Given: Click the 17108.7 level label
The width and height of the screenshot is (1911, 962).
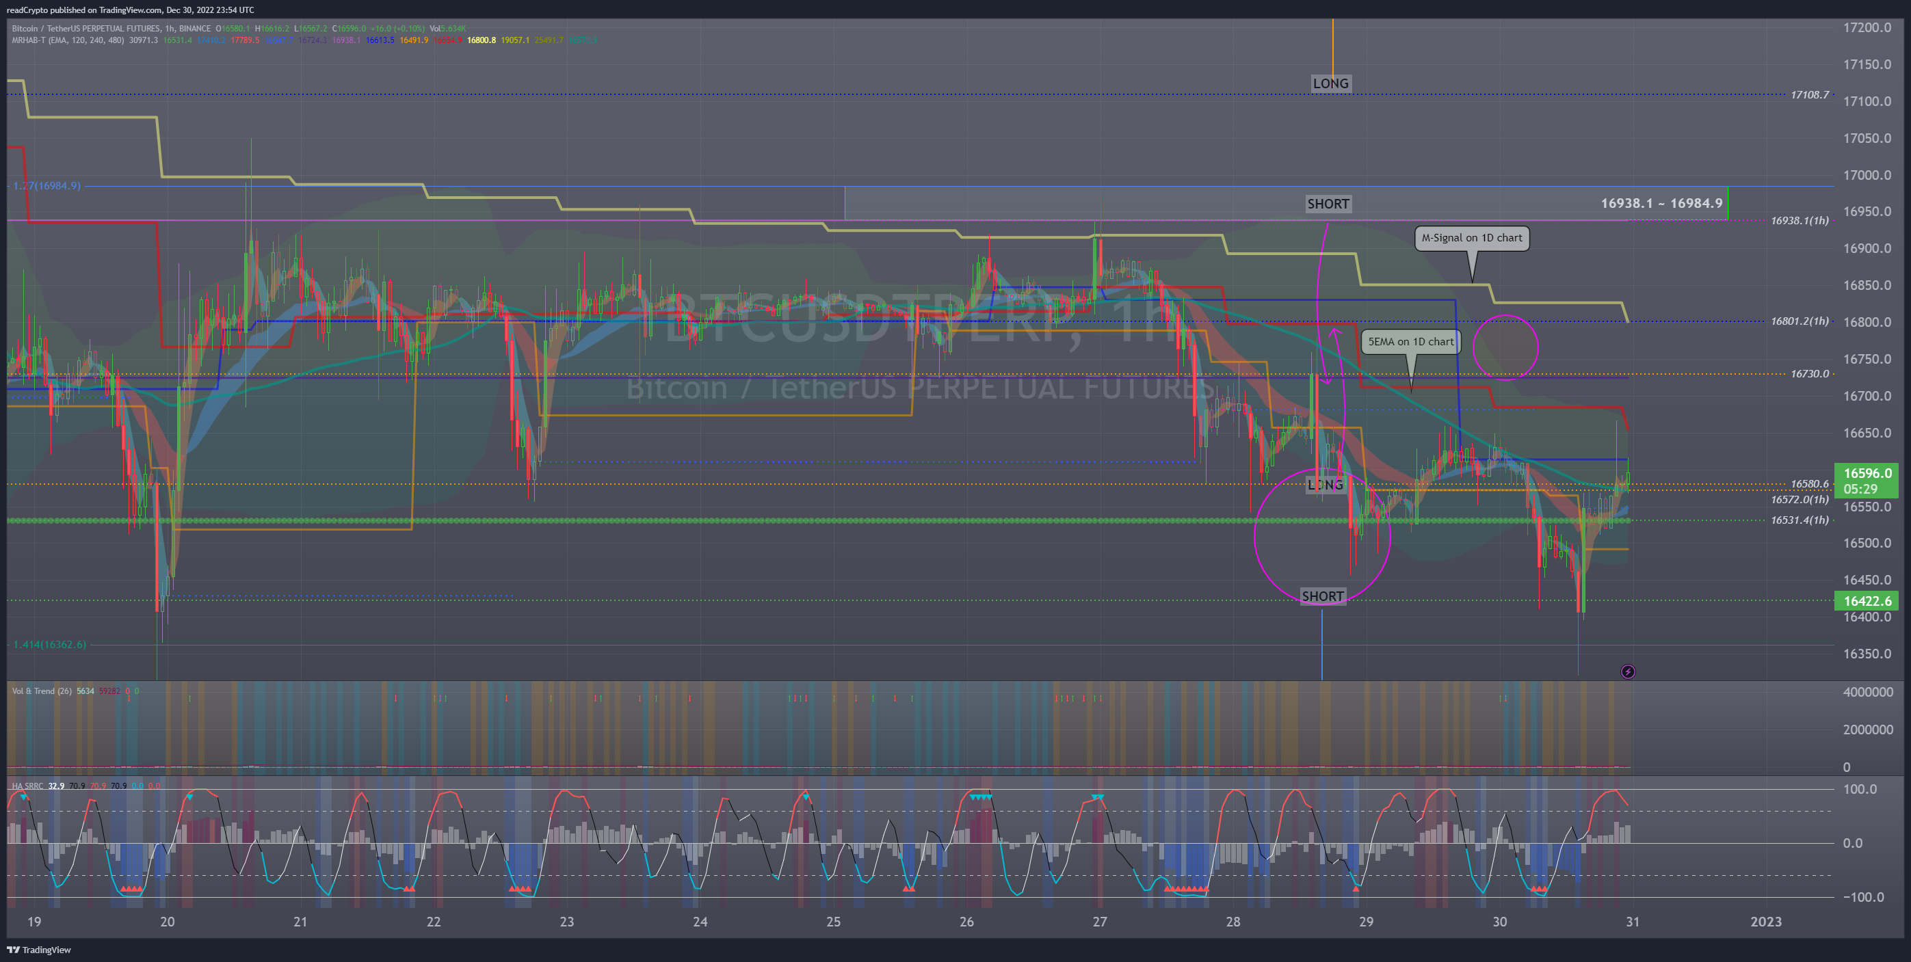Looking at the screenshot, I should click(1809, 95).
